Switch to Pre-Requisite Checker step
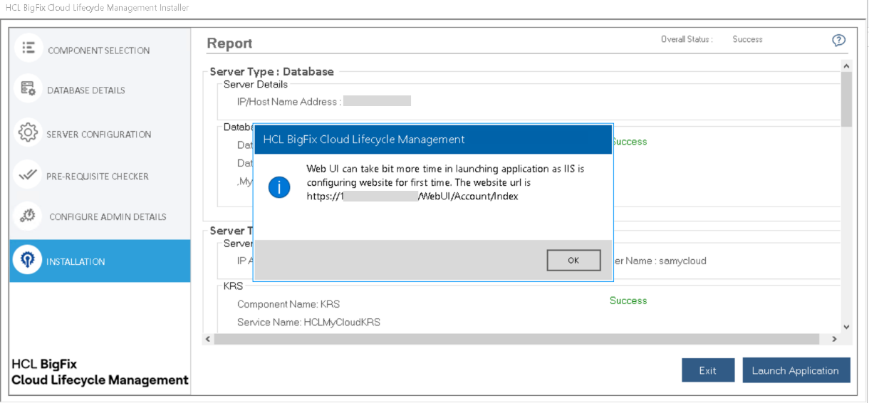The width and height of the screenshot is (869, 403). [98, 177]
